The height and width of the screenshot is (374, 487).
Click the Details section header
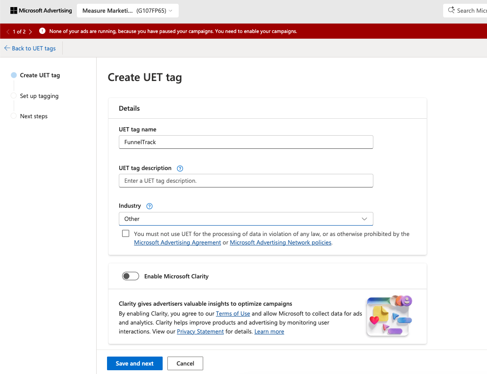pyautogui.click(x=129, y=108)
